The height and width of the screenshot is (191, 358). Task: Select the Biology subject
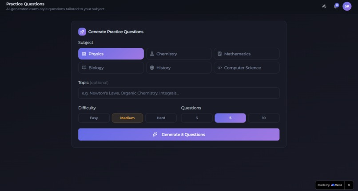111,68
